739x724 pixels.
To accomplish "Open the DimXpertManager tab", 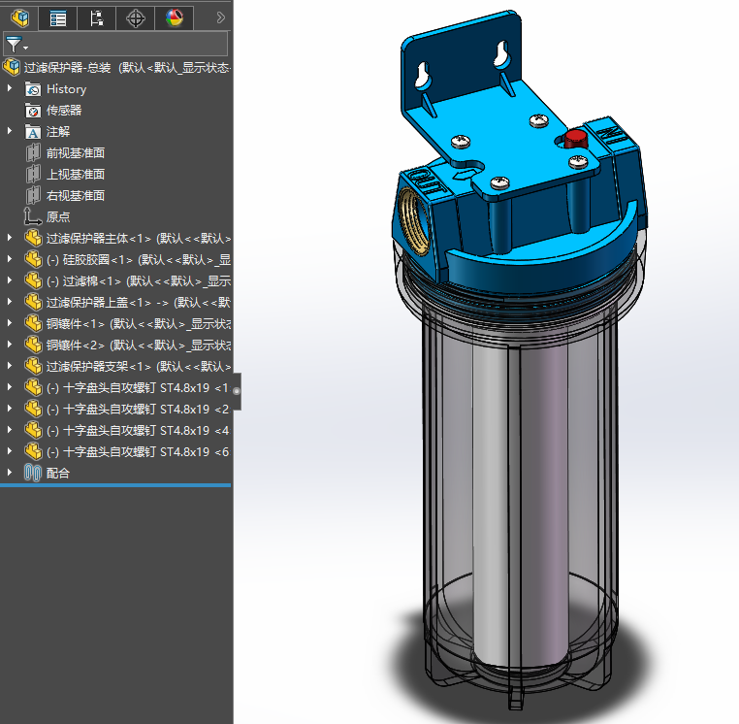I will click(x=136, y=18).
